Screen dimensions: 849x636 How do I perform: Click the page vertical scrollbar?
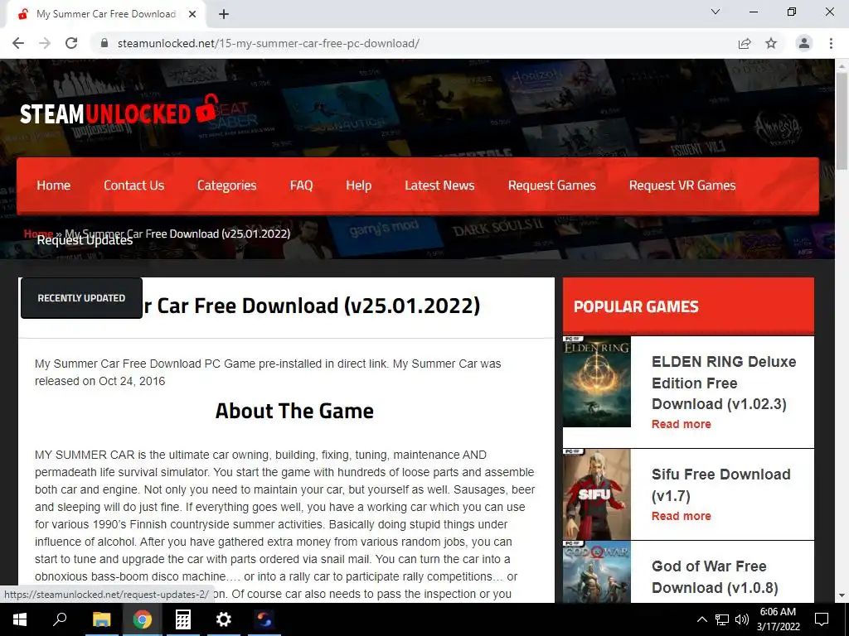pos(842,122)
